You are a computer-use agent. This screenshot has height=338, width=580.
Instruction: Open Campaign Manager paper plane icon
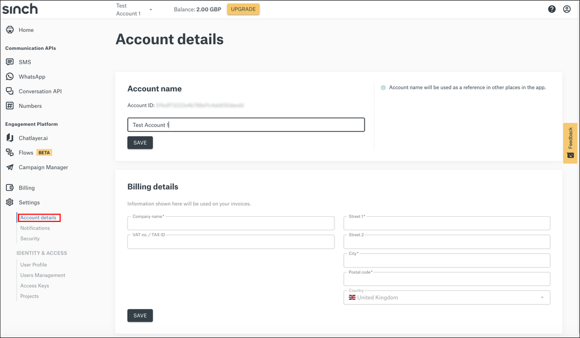pos(10,168)
